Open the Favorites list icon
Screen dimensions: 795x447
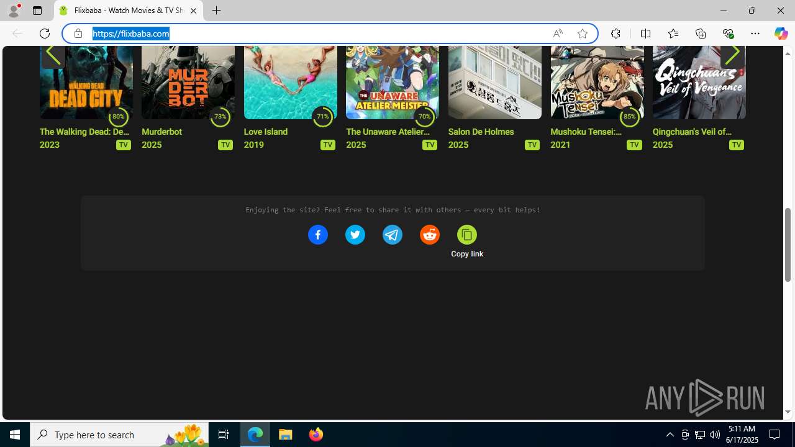(x=673, y=34)
